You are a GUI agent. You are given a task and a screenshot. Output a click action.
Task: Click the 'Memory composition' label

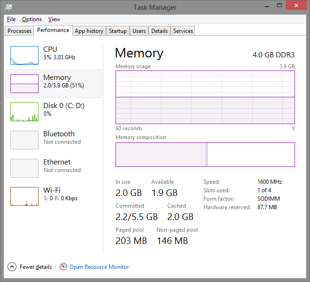click(x=141, y=137)
